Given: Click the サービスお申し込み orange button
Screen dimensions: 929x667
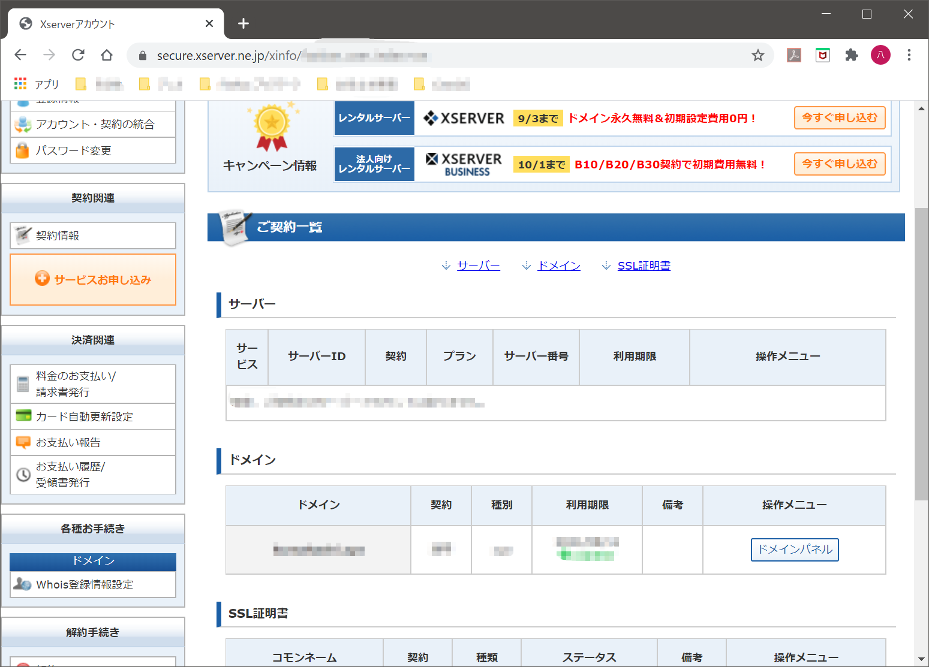Looking at the screenshot, I should [93, 279].
